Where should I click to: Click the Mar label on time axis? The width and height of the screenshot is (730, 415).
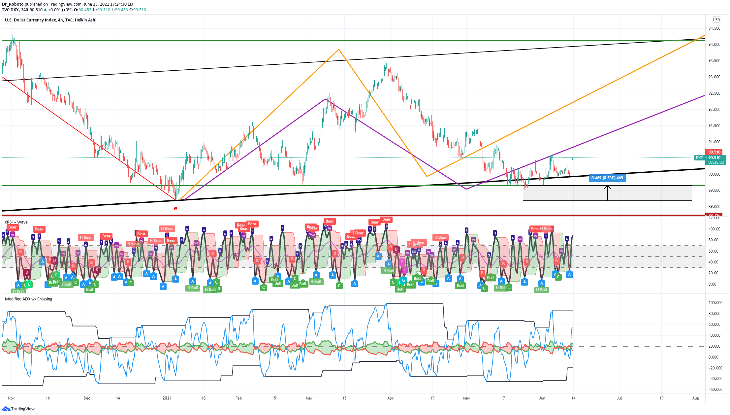tap(309, 398)
